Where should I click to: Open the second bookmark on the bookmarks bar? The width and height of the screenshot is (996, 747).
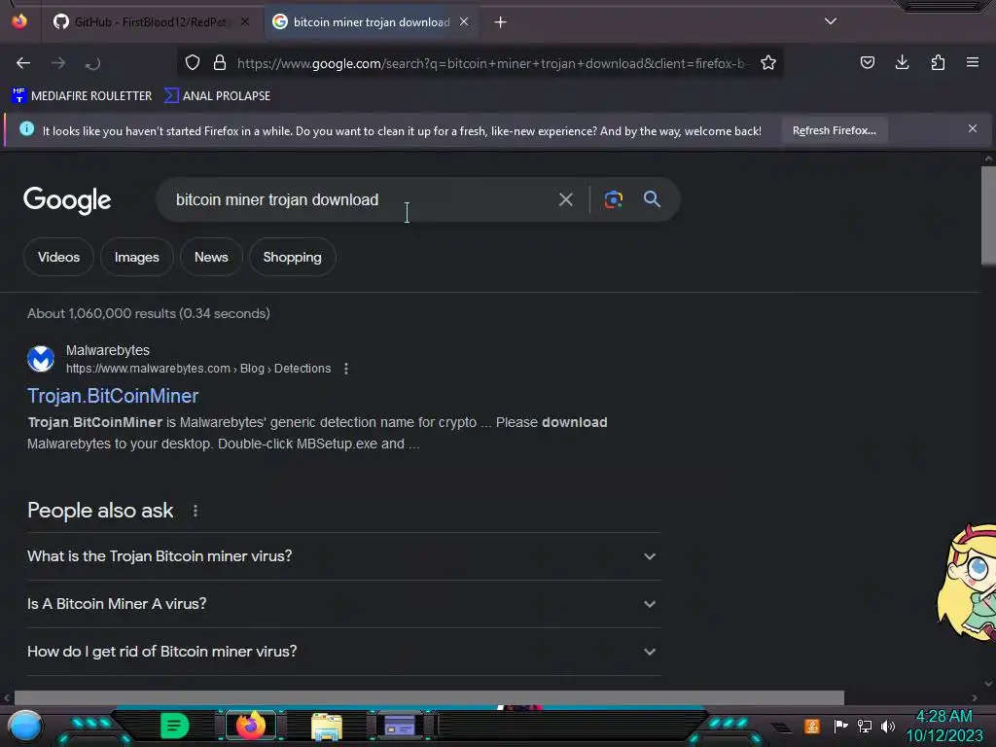(x=217, y=96)
